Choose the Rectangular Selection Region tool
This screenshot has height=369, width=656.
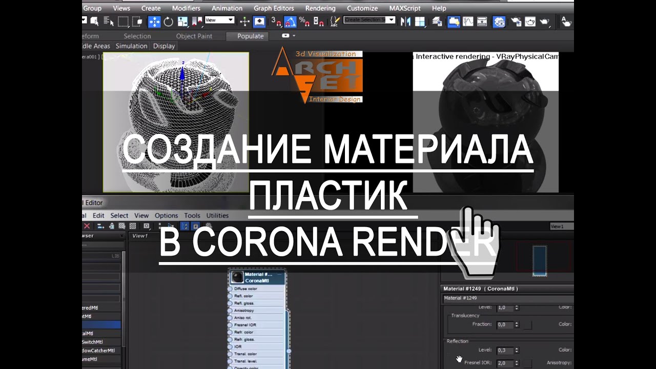[124, 22]
